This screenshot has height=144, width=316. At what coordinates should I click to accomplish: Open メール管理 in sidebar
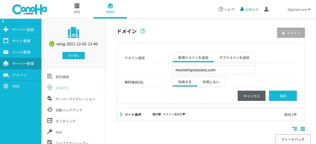click(x=21, y=52)
